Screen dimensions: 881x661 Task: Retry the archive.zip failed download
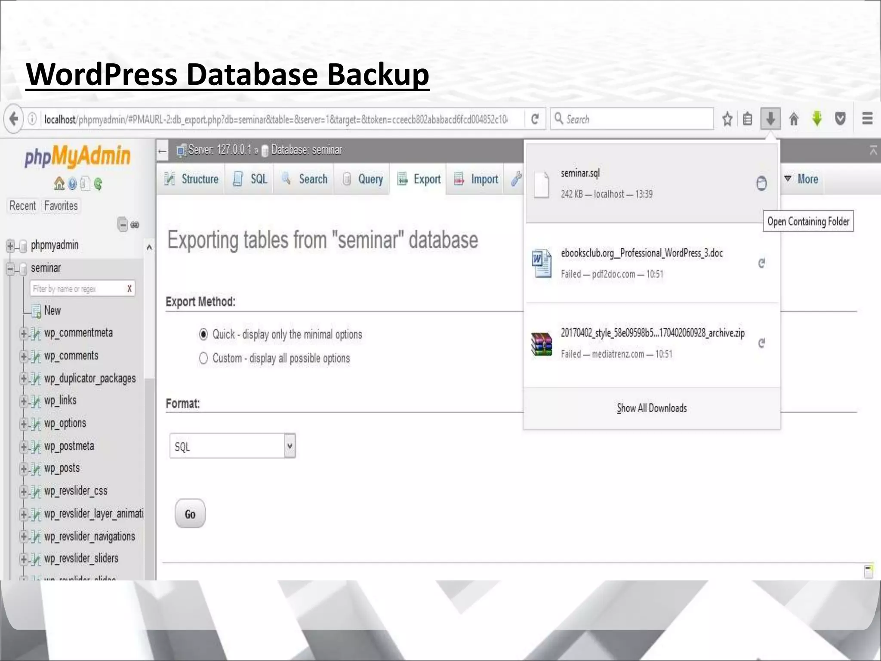point(761,343)
